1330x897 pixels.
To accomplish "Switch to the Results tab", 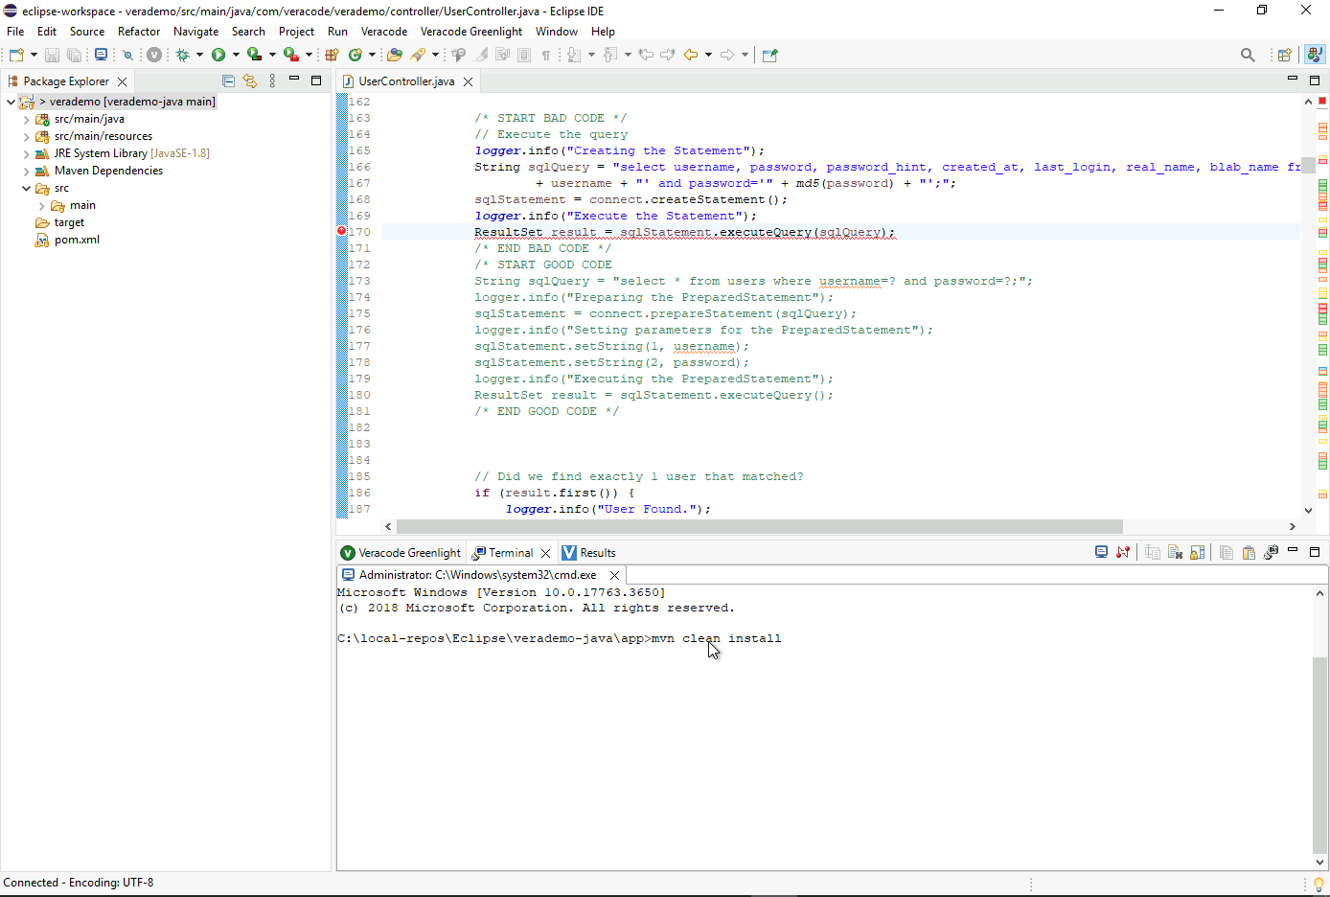I will tap(588, 553).
